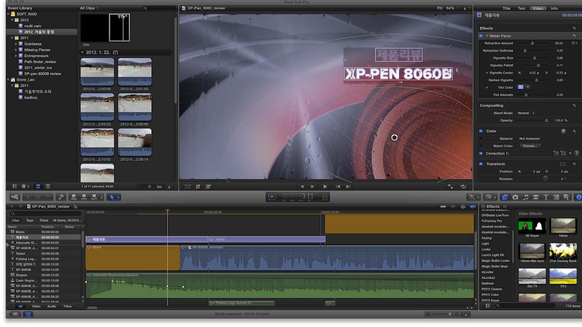The height and width of the screenshot is (327, 582).
Task: Open the Generators Browser icon
Action: point(556,197)
